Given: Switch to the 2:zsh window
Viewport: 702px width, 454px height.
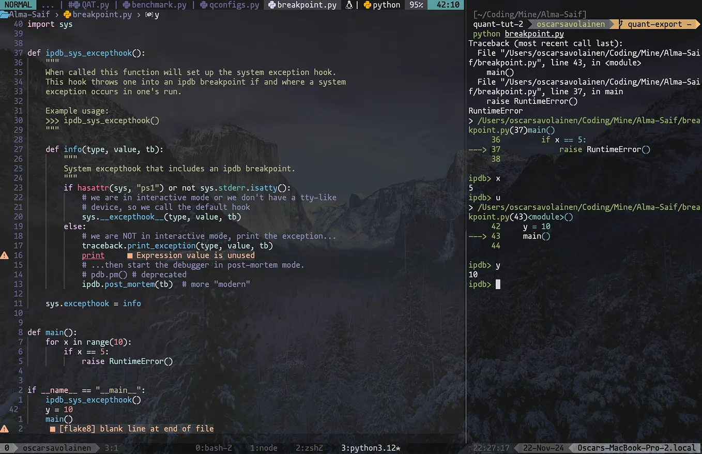Looking at the screenshot, I should point(308,448).
